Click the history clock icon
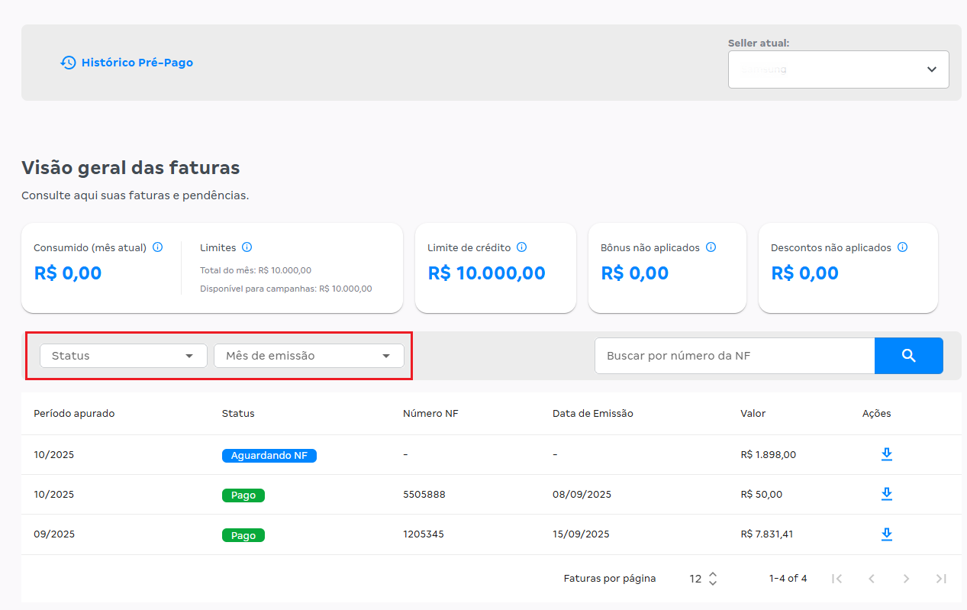 coord(69,63)
